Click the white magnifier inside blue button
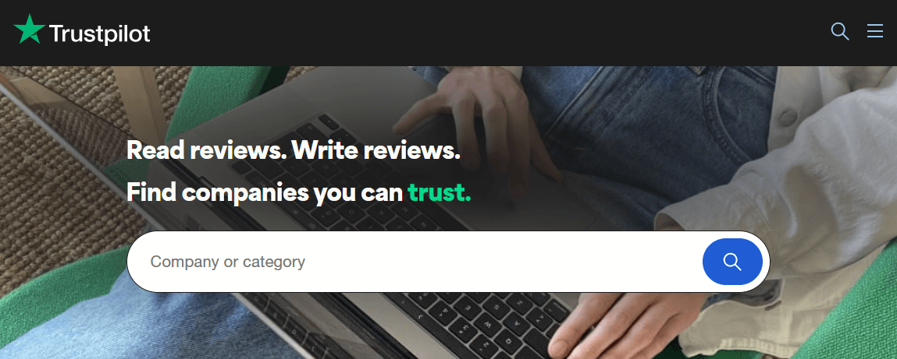Image resolution: width=897 pixels, height=359 pixels. click(732, 262)
